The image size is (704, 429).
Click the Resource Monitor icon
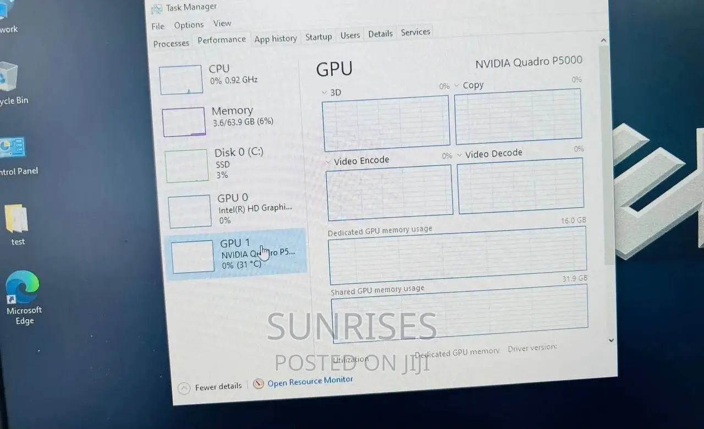[258, 384]
